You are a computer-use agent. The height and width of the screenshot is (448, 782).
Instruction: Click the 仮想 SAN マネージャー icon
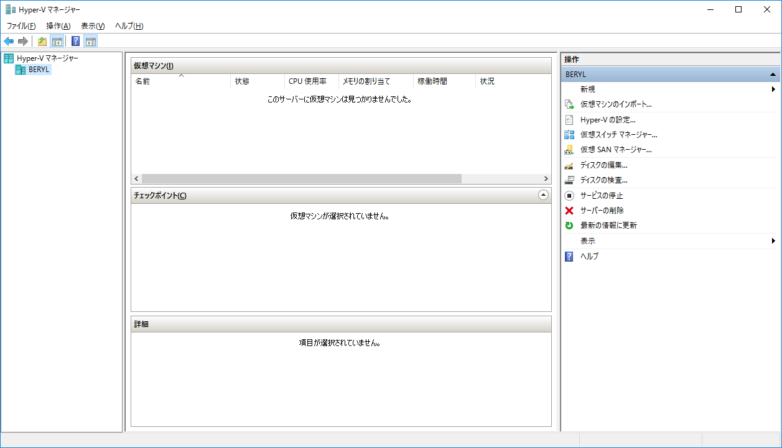(569, 150)
